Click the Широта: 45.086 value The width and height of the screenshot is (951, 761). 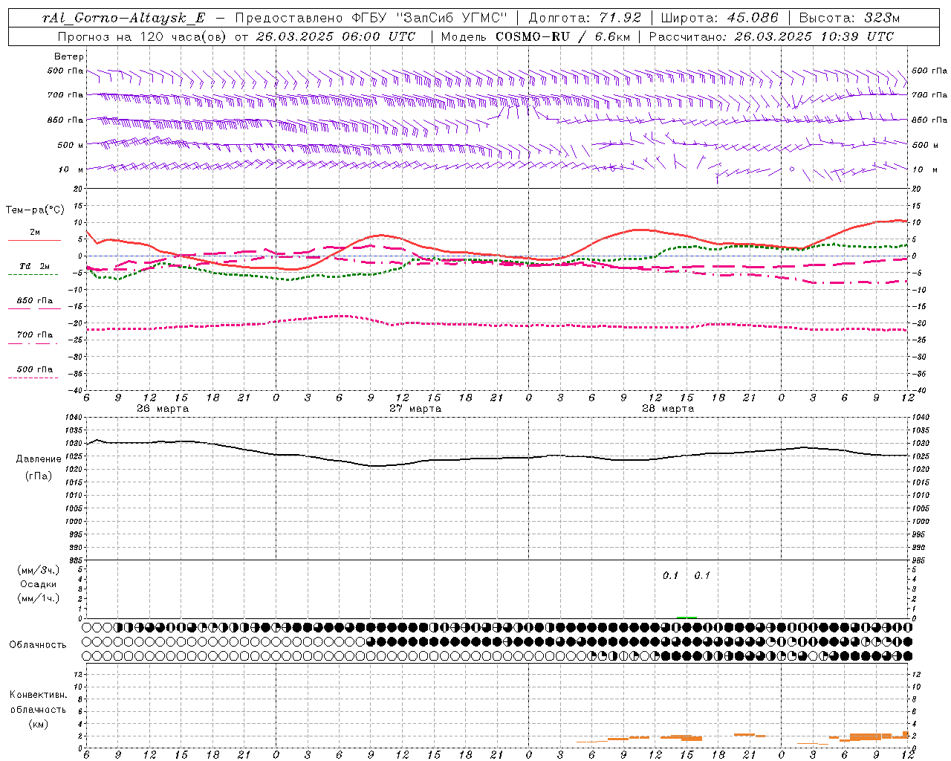click(719, 19)
